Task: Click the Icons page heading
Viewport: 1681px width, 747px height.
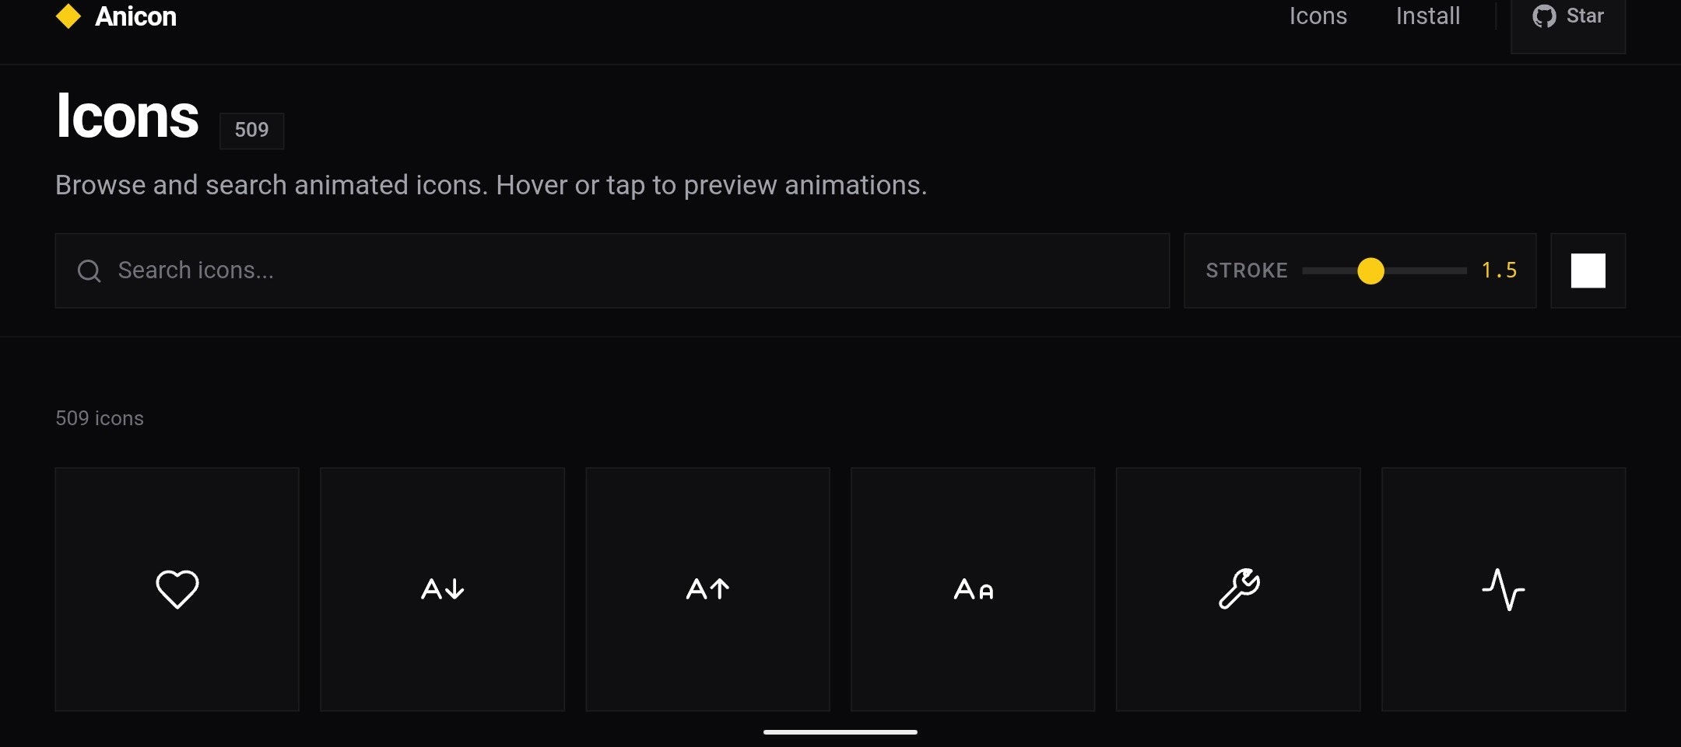Action: coord(128,117)
